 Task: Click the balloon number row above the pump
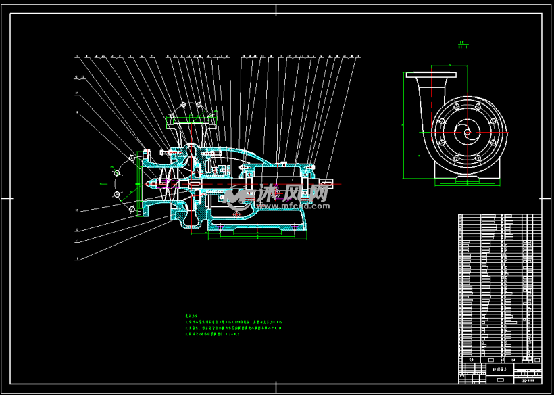[x=216, y=56]
